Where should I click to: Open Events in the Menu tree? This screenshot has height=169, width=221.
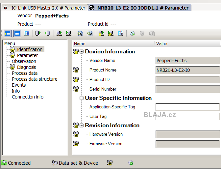point(19,85)
